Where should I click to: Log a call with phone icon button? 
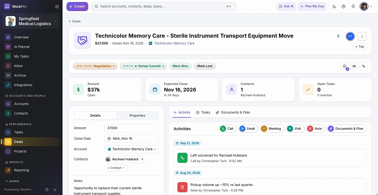[364, 66]
